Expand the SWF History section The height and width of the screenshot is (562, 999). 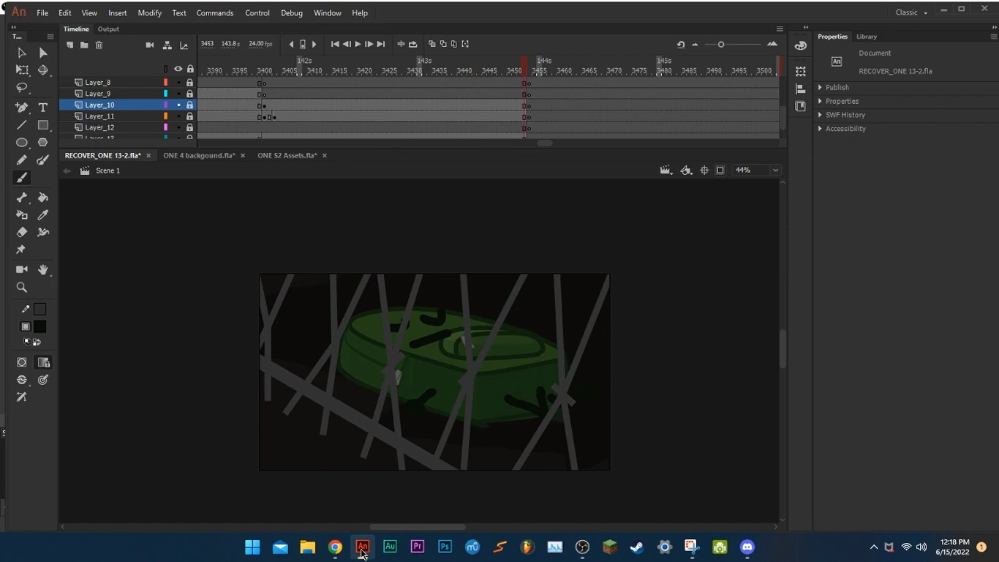coord(845,115)
